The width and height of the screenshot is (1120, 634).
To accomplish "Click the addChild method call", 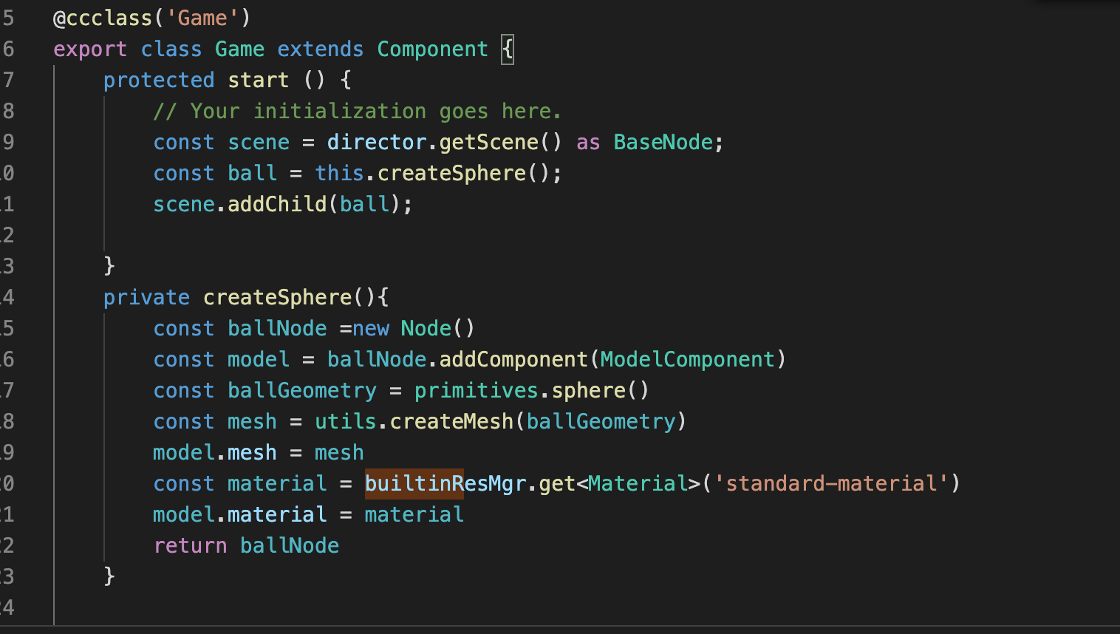I will click(276, 204).
